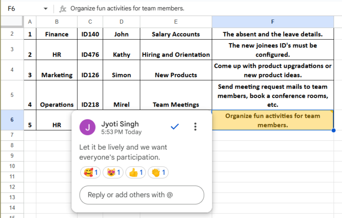The height and width of the screenshot is (218, 342).
Task: Select the cell containing John
Action: [122, 34]
